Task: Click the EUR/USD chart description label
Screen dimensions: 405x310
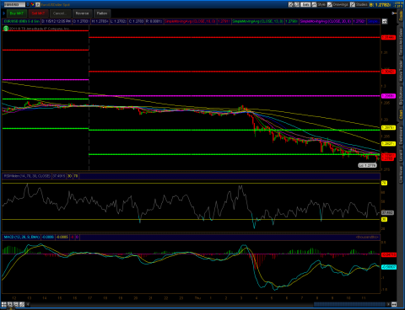Action: click(21, 21)
